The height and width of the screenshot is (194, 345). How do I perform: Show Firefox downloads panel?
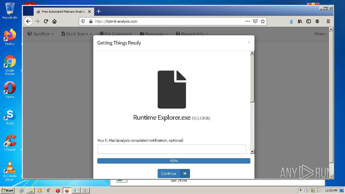[x=291, y=21]
